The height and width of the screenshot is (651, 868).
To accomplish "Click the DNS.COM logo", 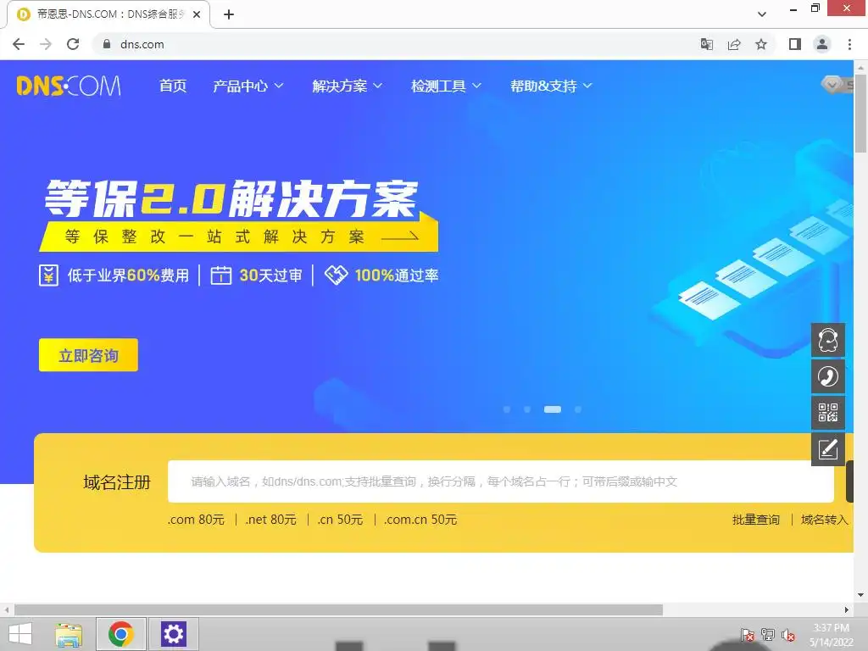I will point(69,86).
